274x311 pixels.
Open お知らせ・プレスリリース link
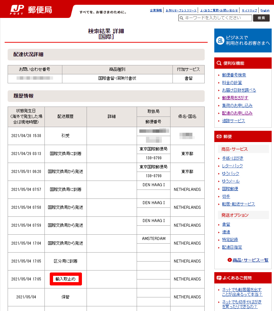(181, 10)
